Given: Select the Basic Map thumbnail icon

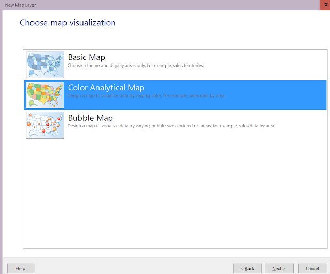Looking at the screenshot, I should [x=45, y=65].
